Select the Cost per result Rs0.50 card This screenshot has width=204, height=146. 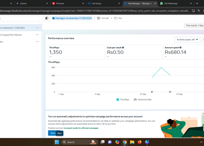click(x=134, y=52)
